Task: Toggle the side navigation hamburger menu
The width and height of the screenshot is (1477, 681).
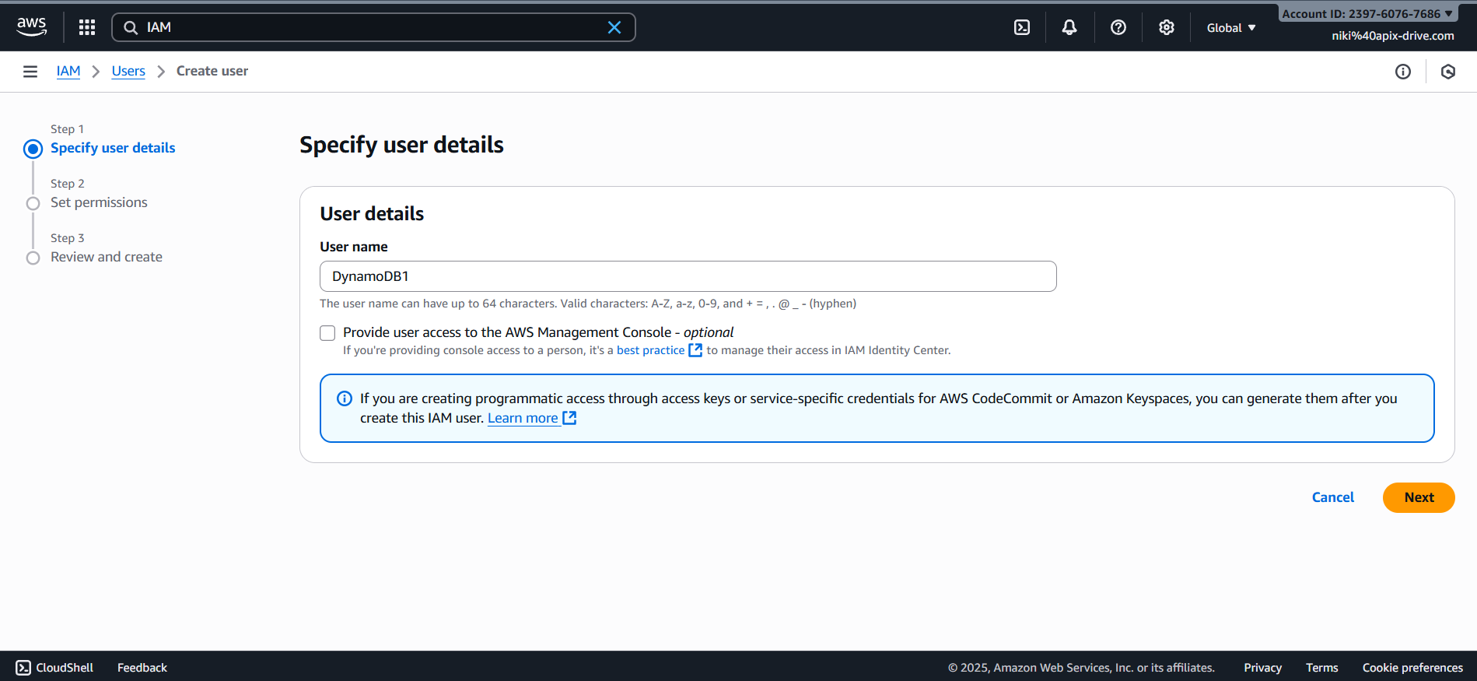Action: pos(30,72)
